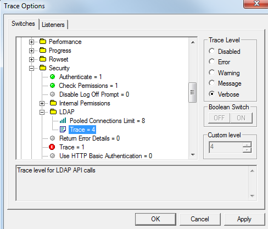The height and width of the screenshot is (229, 268).
Task: Close the Trace Options dialog
Action: tap(256, 3)
